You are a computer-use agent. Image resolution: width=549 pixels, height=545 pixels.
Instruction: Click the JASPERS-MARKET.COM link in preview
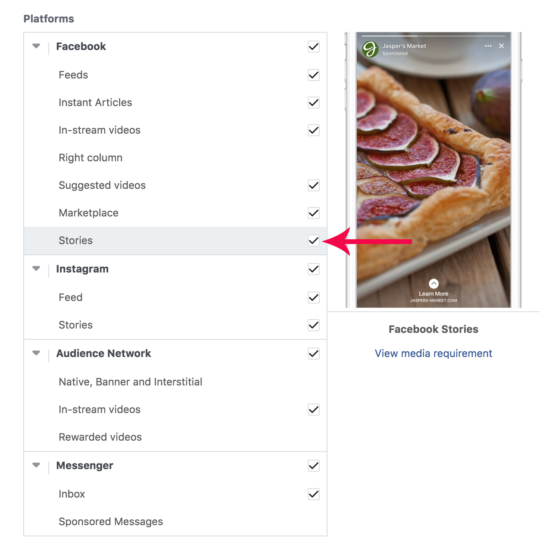click(x=434, y=301)
